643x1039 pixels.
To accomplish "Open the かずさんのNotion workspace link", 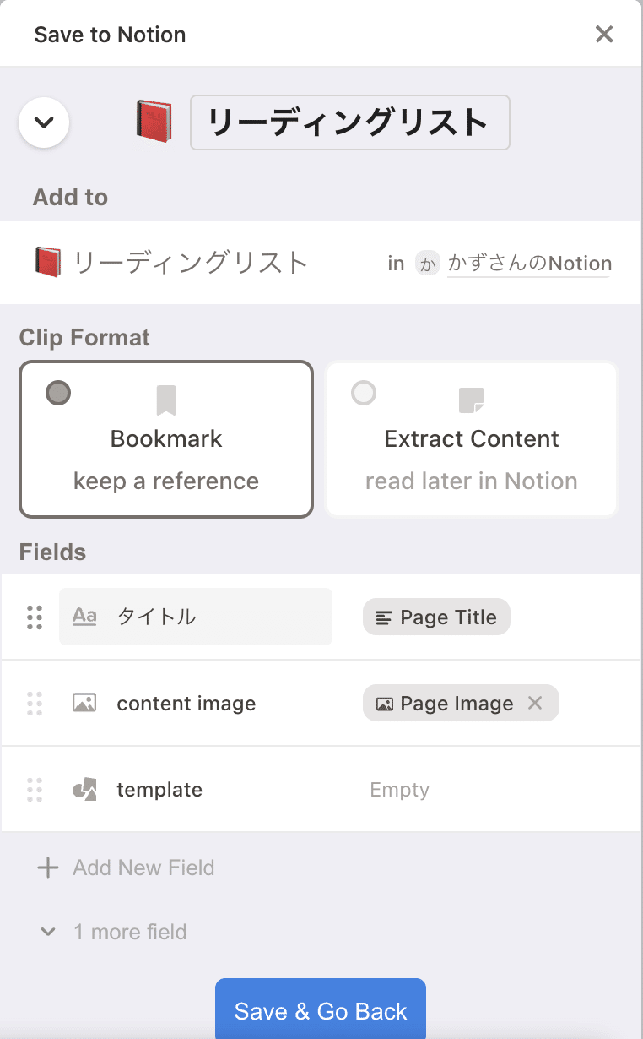I will (x=529, y=264).
